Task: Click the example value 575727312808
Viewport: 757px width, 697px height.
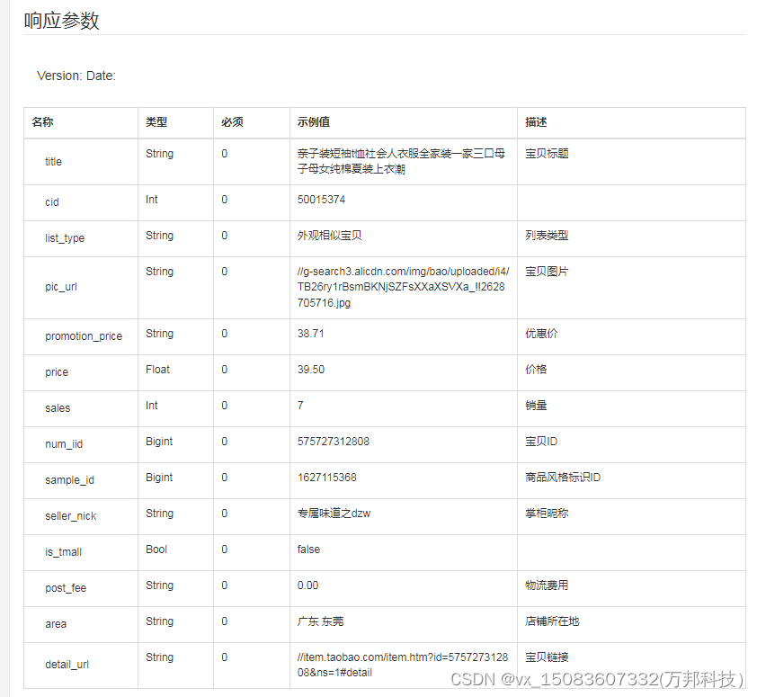Action: point(334,442)
